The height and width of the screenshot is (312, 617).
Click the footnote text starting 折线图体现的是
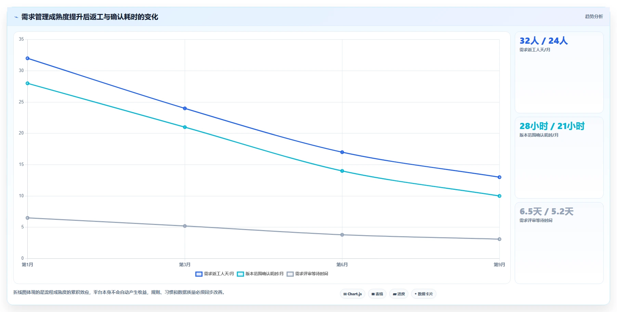coord(120,292)
